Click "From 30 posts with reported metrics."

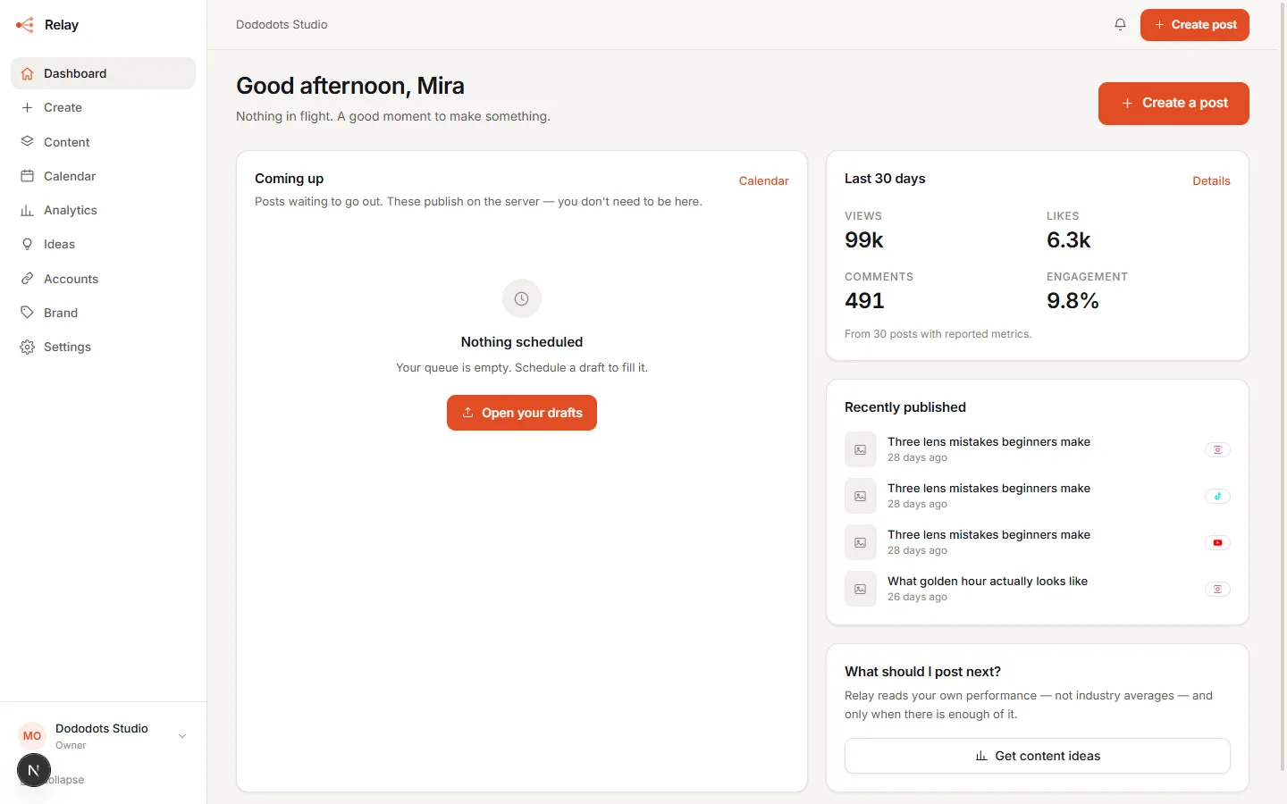[x=938, y=334]
